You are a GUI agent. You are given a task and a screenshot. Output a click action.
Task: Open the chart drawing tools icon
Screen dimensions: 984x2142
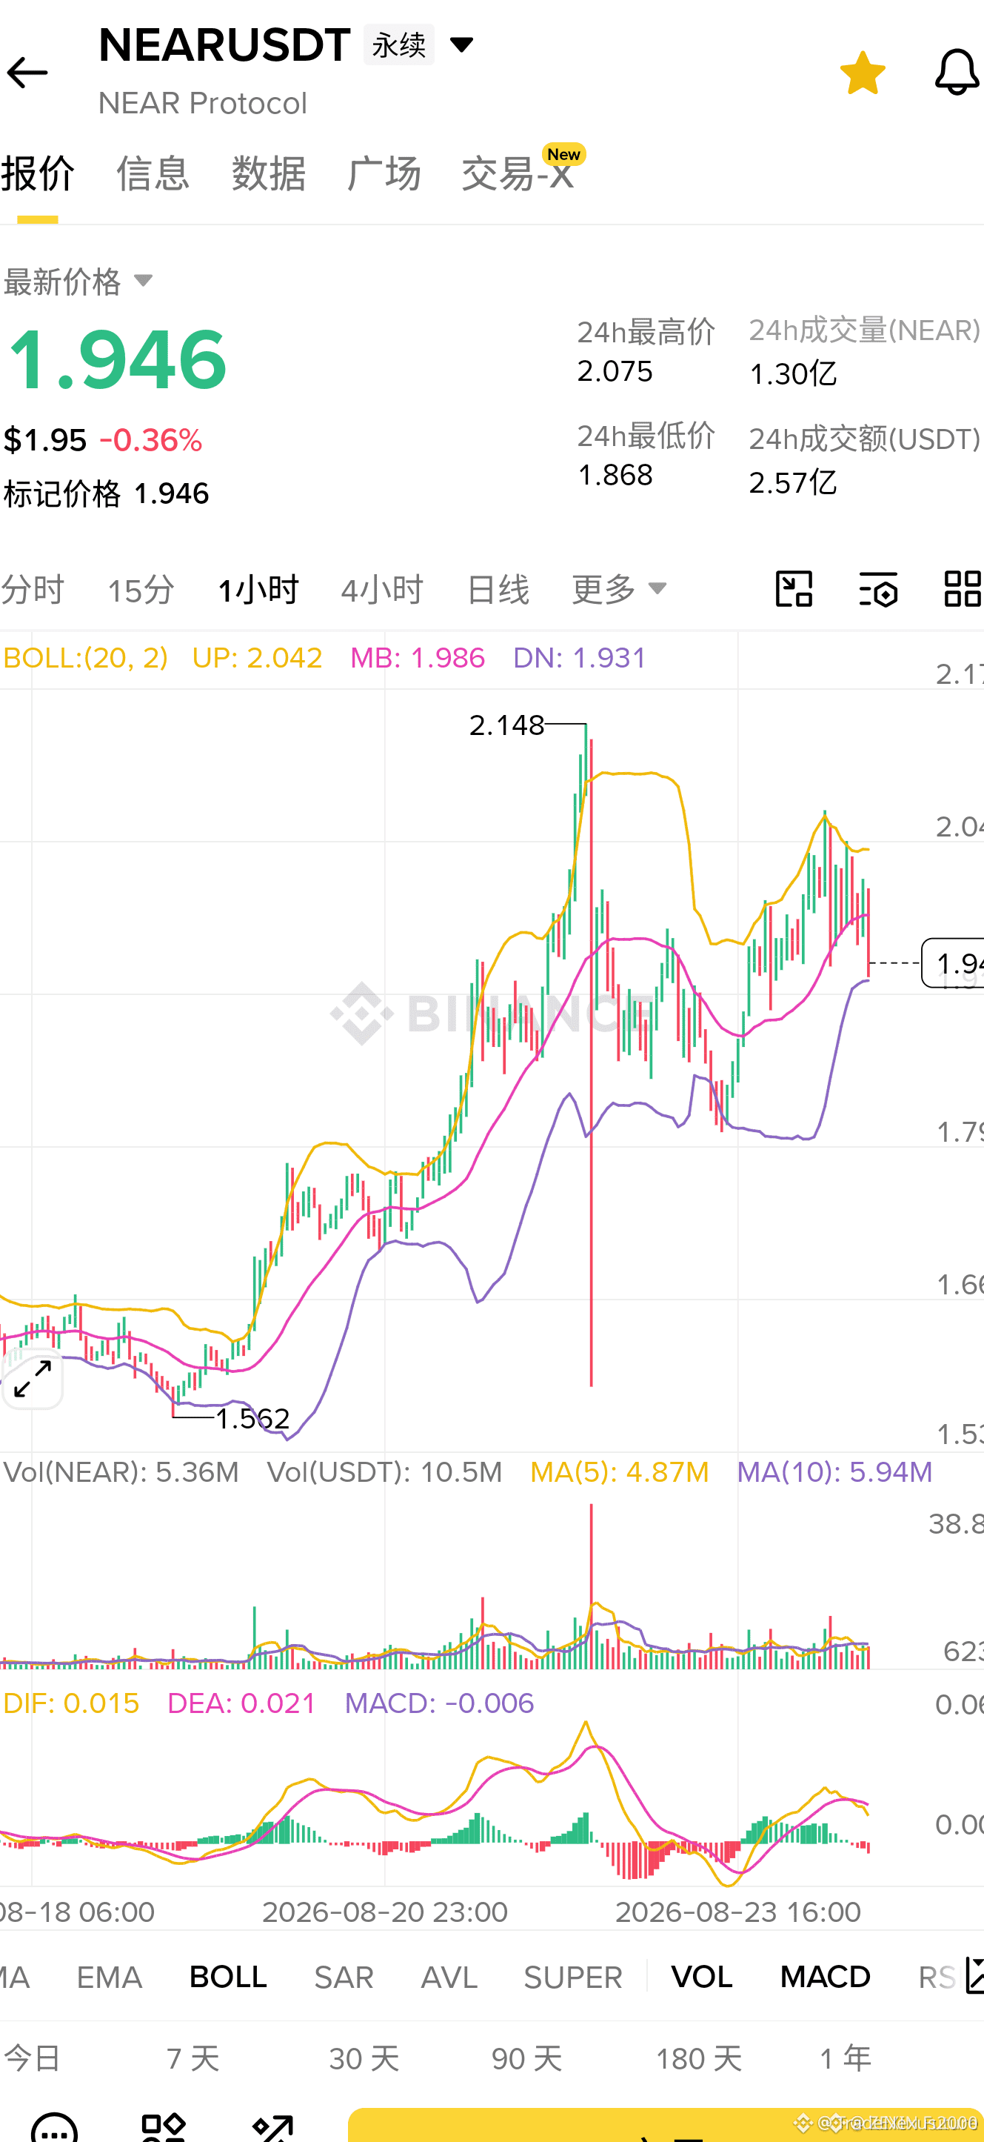pos(794,589)
